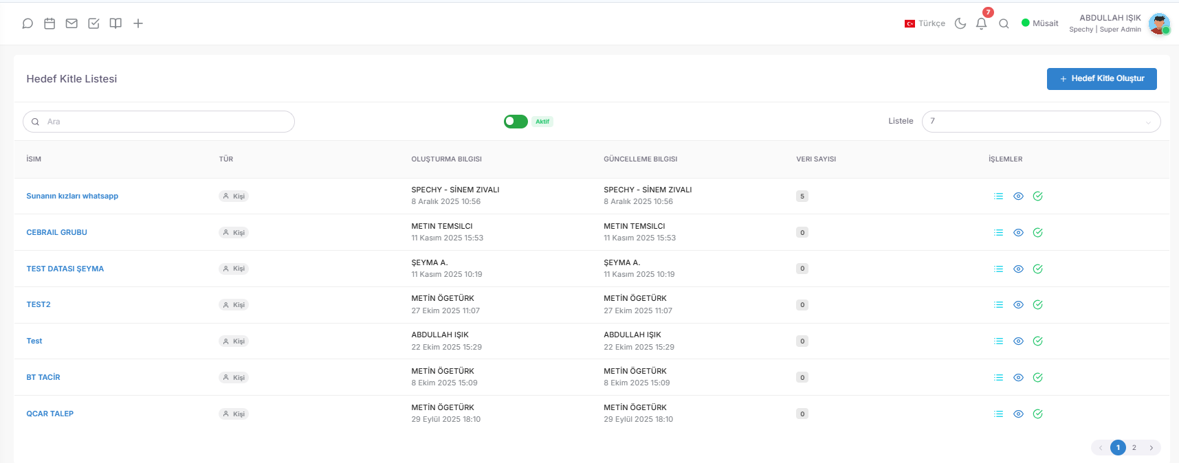Open BT TACİR link
The image size is (1179, 463).
point(43,378)
